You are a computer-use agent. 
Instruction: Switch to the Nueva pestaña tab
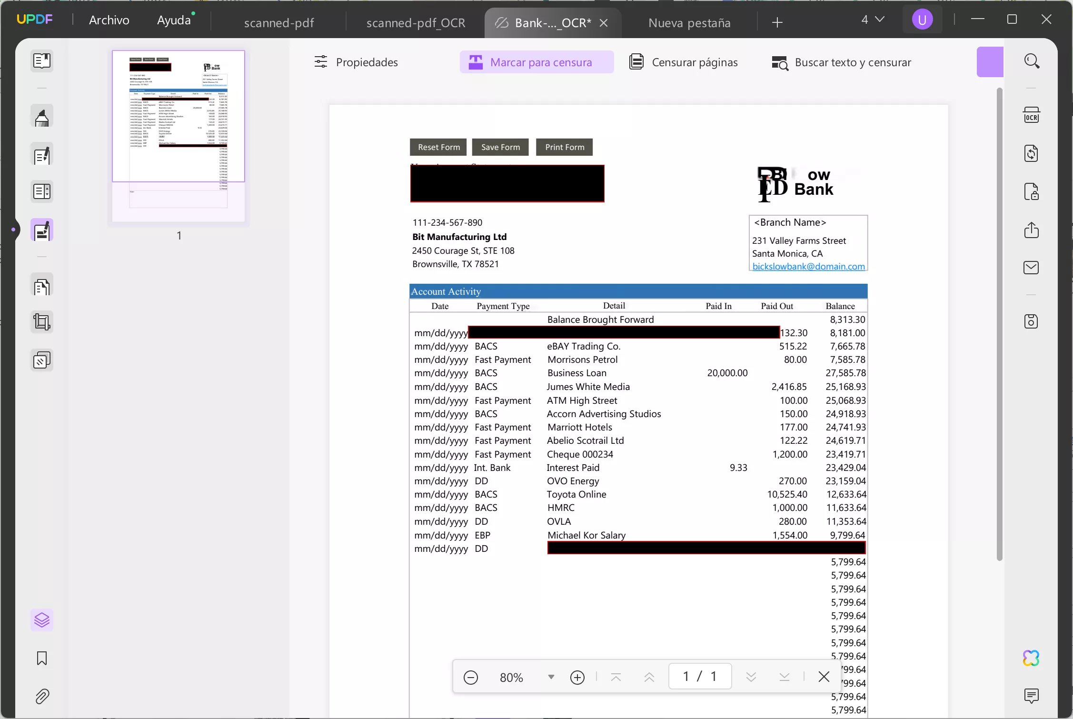coord(689,22)
